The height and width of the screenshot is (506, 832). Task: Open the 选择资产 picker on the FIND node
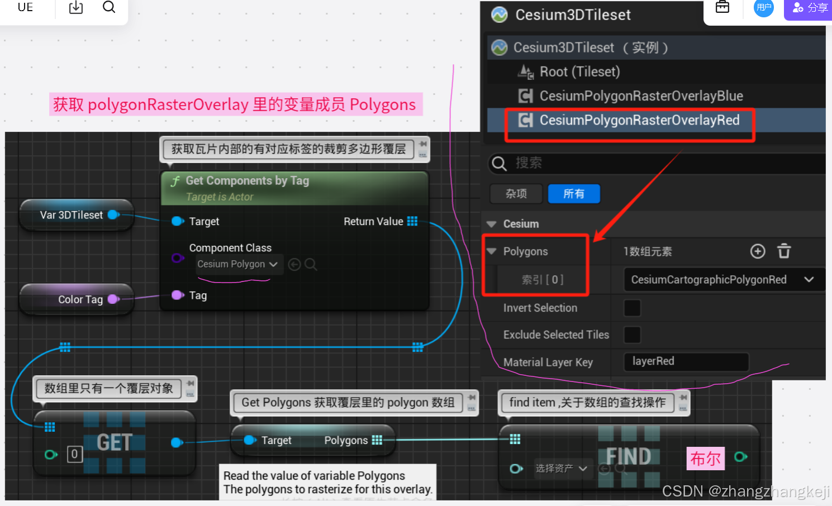pos(562,469)
